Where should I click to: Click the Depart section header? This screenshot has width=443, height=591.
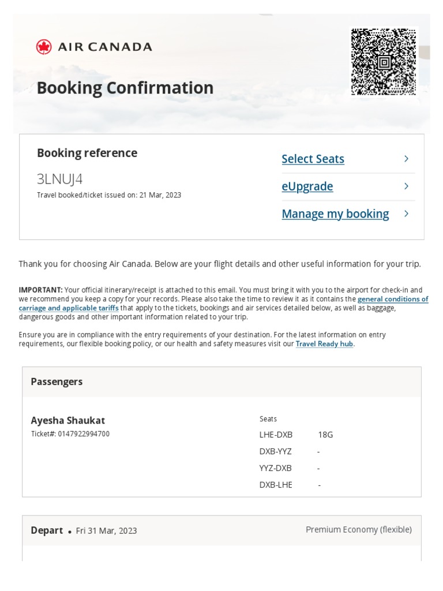tap(47, 530)
